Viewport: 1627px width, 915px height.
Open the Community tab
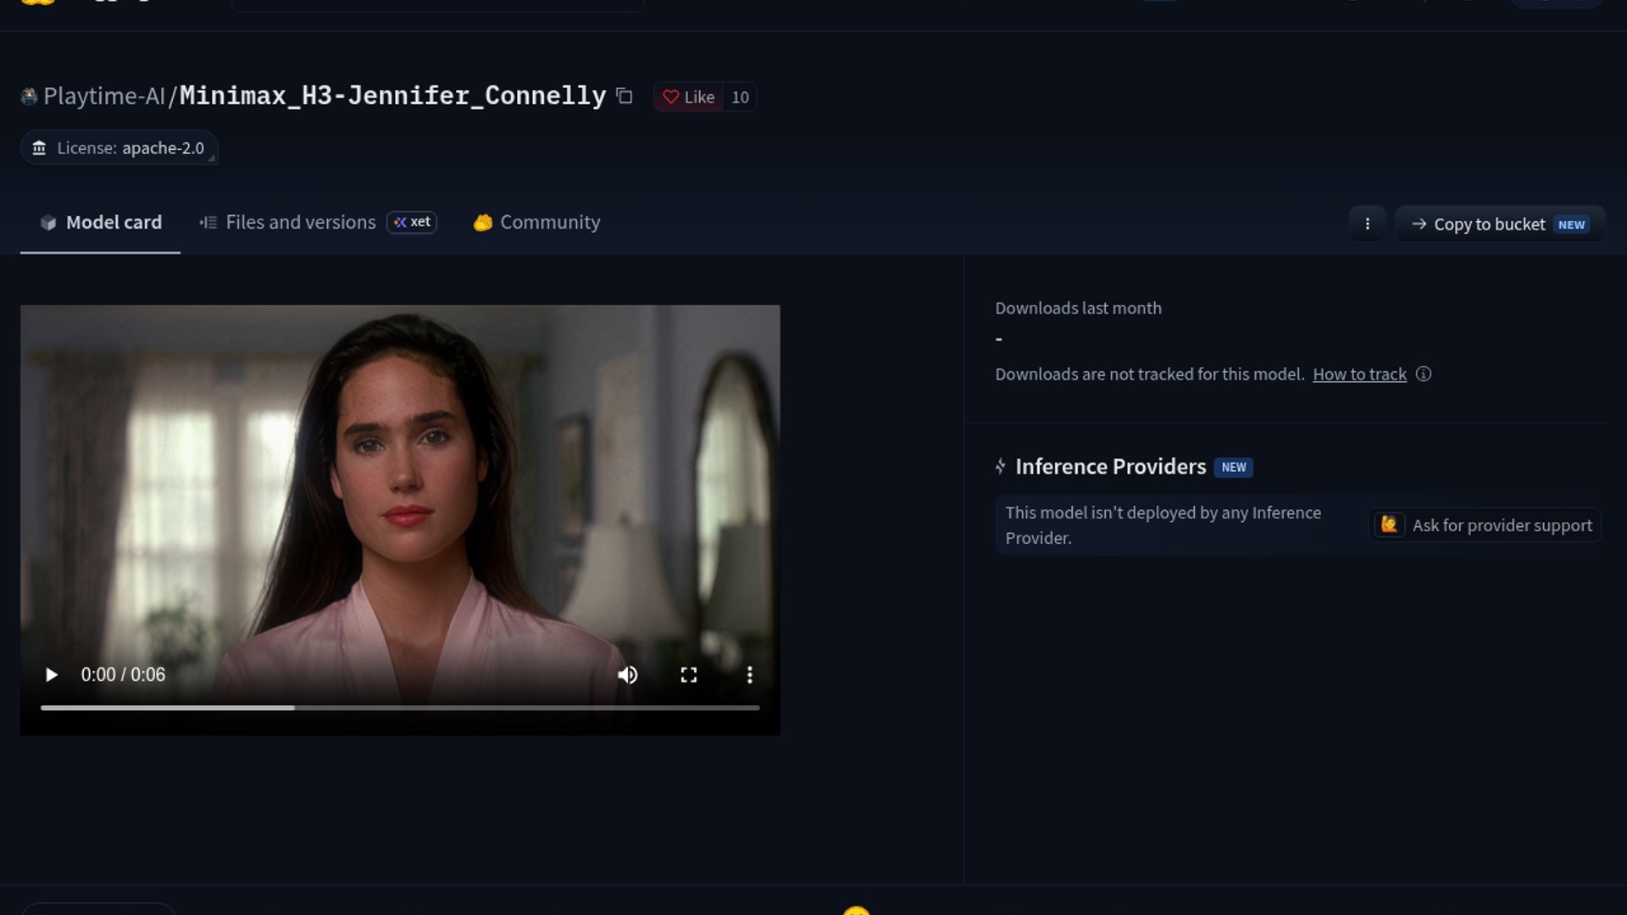tap(537, 223)
